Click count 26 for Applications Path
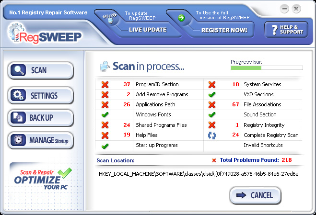This screenshot has width=316, height=215. click(x=127, y=104)
